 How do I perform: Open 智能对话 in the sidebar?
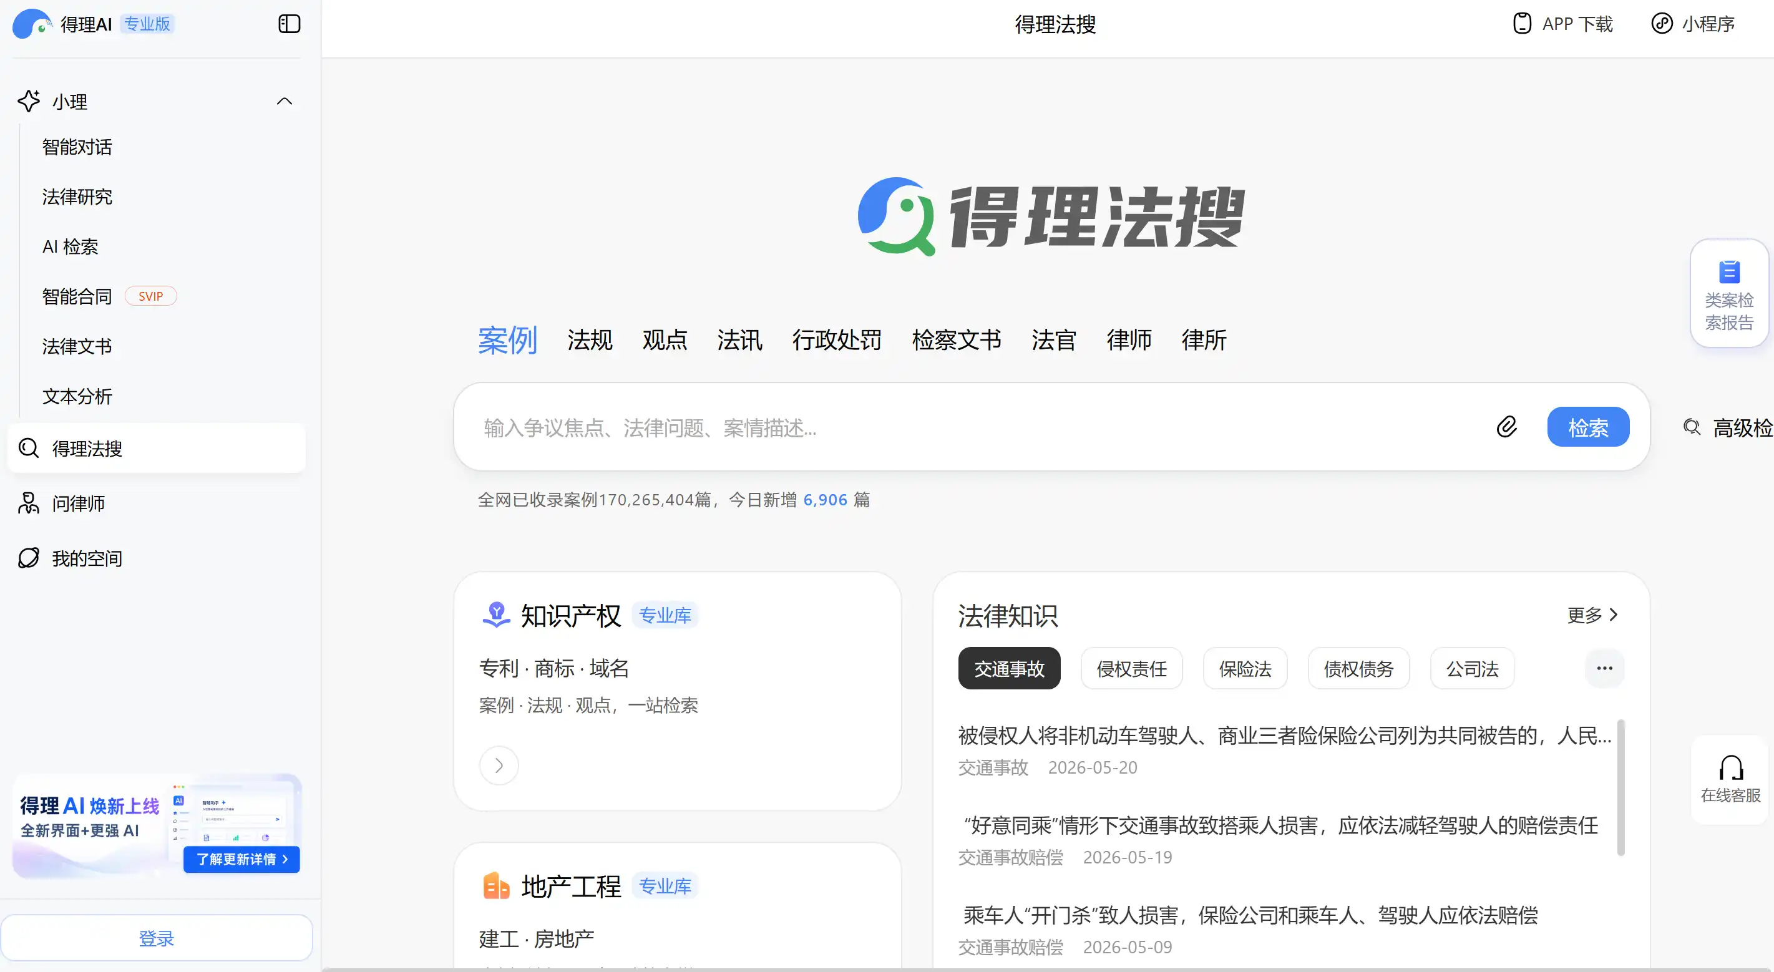77,147
